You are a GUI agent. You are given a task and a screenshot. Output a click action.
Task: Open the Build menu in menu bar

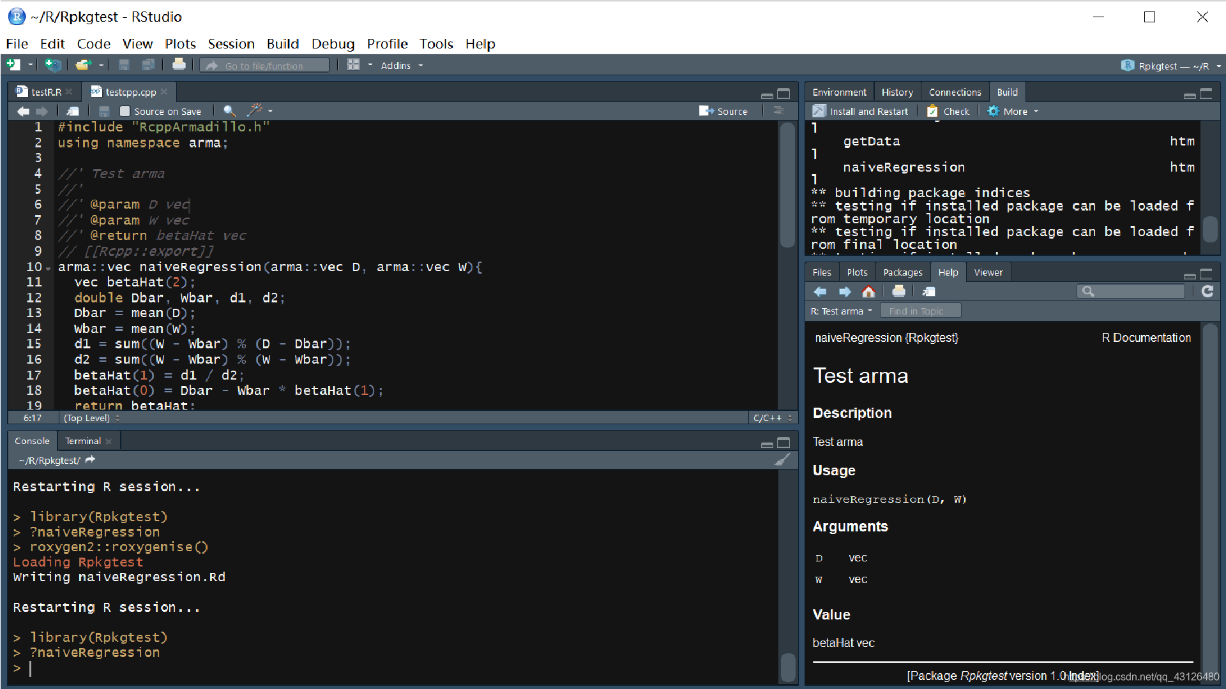pyautogui.click(x=282, y=43)
